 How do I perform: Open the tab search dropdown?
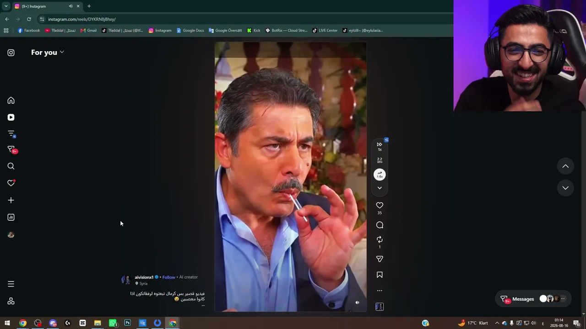[x=6, y=6]
